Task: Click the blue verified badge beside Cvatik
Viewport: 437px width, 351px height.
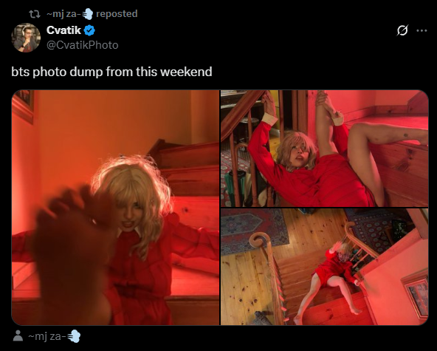Action: (89, 30)
